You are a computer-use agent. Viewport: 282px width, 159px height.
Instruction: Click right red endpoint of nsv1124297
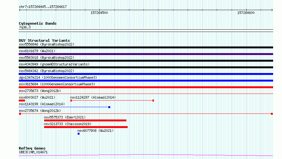[x=153, y=101]
